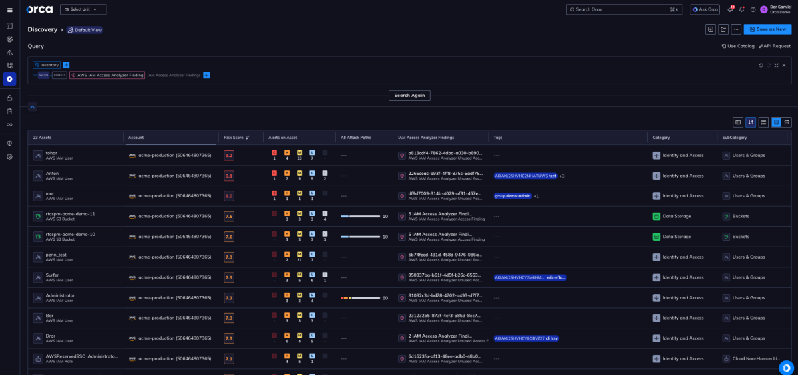The height and width of the screenshot is (375, 798).
Task: Expand +3 tags on the Anton row
Action: (x=562, y=176)
